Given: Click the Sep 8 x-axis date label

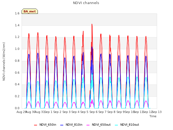Looking at the screenshot, I should pyautogui.click(x=111, y=112).
